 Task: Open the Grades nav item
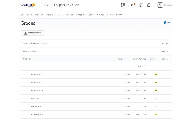click(x=91, y=15)
